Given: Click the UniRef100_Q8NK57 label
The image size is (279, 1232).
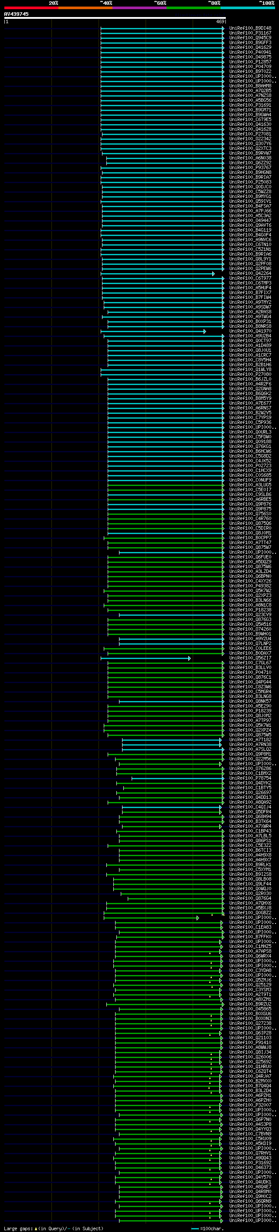Looking at the screenshot, I should tap(250, 701).
